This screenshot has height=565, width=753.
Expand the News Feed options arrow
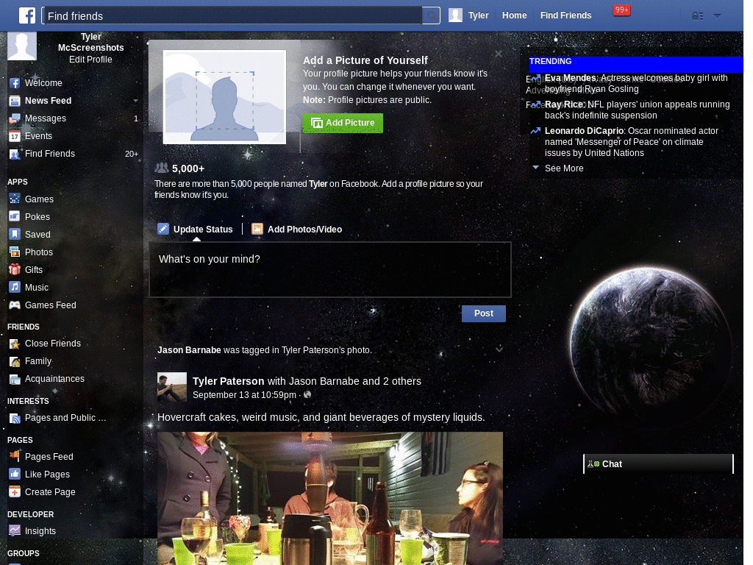135,101
